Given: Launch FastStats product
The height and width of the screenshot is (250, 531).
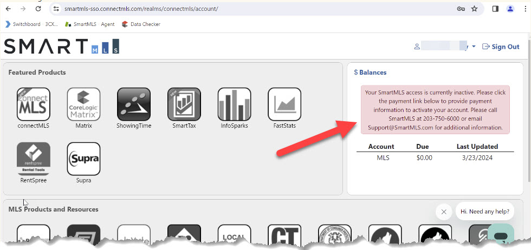Looking at the screenshot, I should [x=284, y=104].
